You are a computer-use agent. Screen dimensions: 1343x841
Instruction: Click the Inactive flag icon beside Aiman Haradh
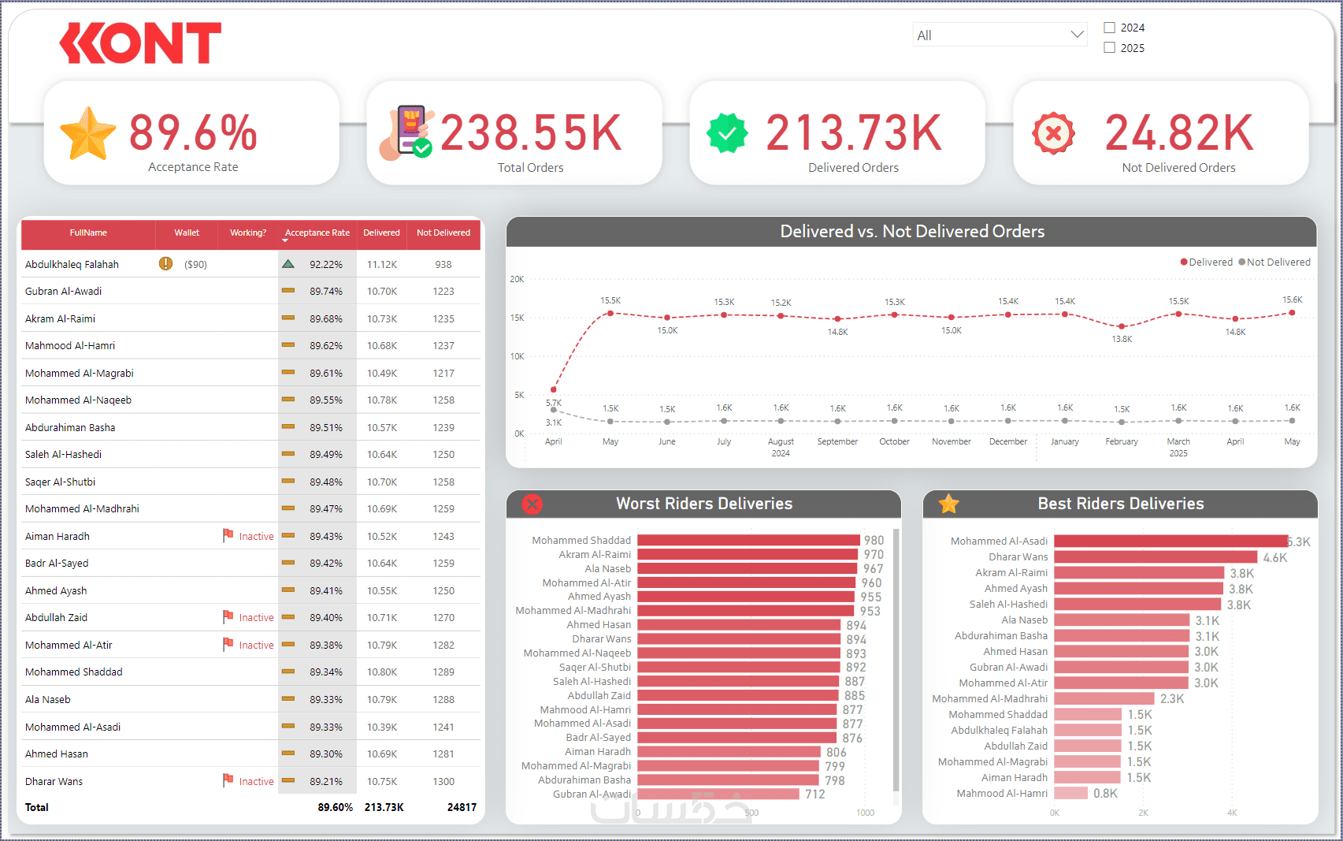[x=228, y=535]
